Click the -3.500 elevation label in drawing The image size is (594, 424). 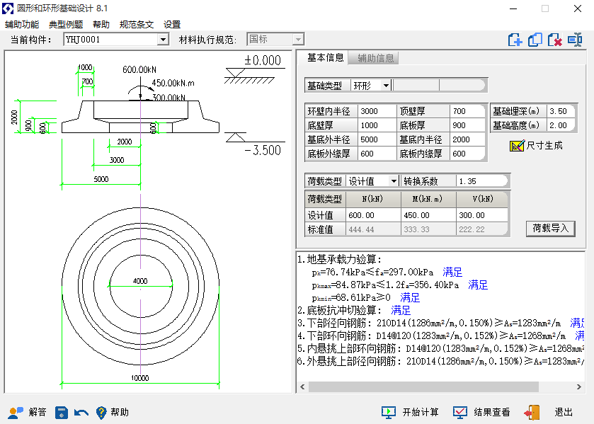(263, 151)
